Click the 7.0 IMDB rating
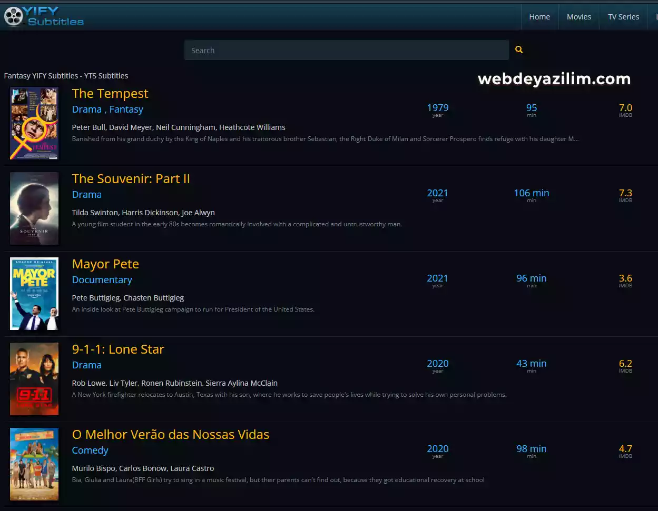The width and height of the screenshot is (658, 511). (625, 108)
